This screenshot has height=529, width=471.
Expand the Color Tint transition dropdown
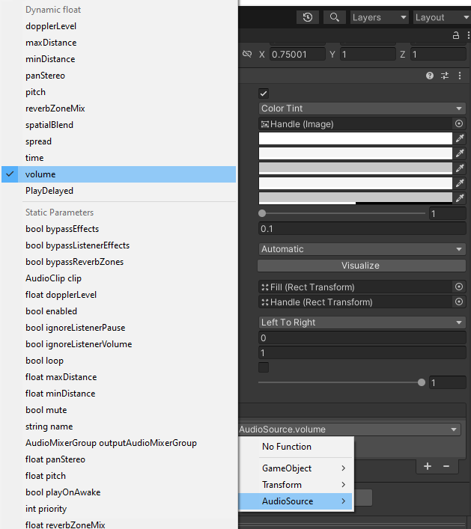pyautogui.click(x=362, y=108)
